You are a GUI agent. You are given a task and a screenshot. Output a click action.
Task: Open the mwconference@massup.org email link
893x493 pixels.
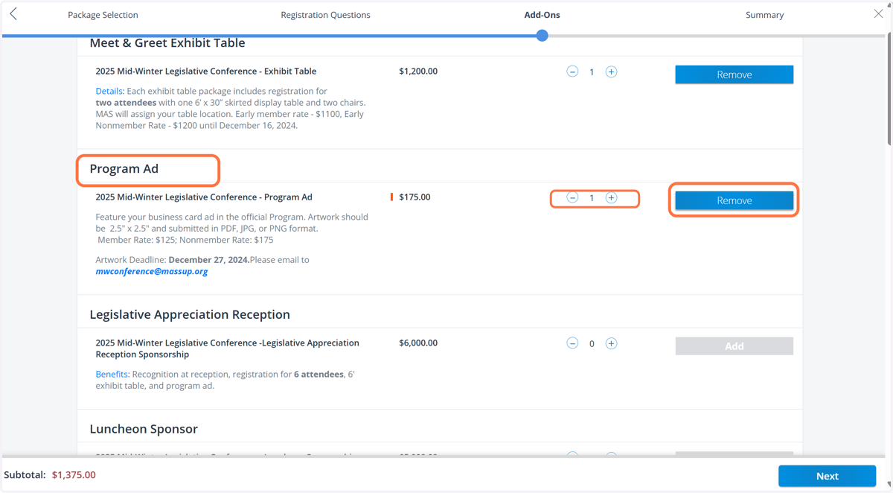click(x=152, y=272)
